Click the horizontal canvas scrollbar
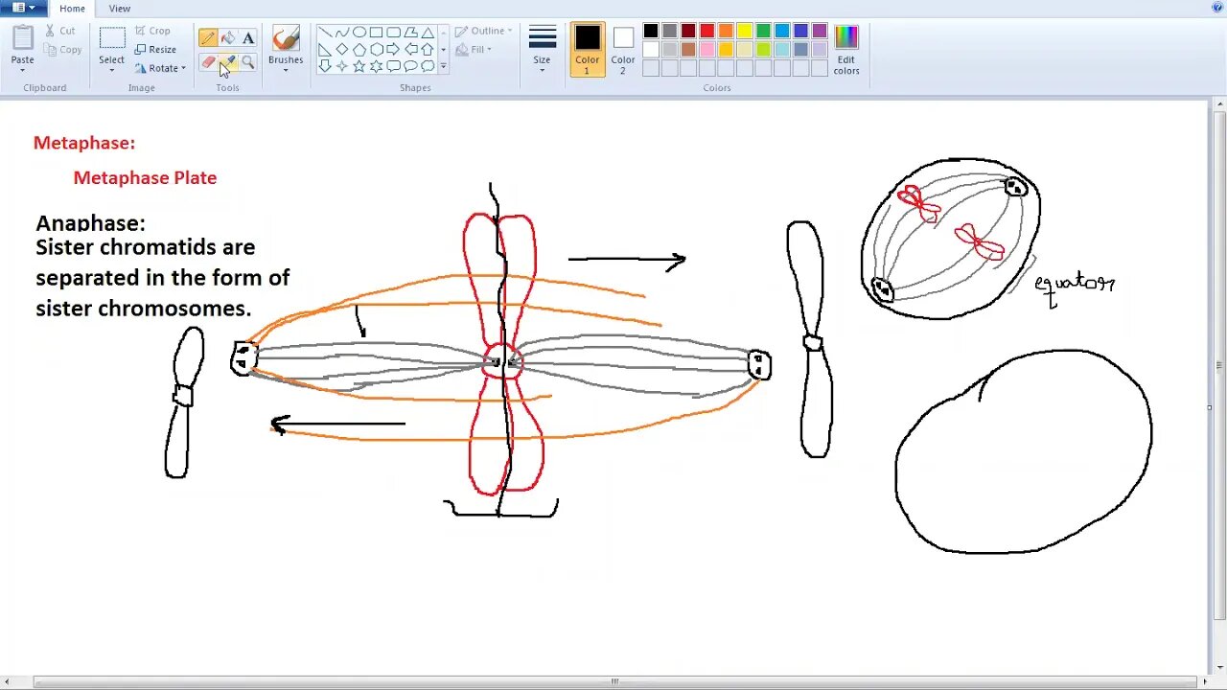 click(x=613, y=682)
